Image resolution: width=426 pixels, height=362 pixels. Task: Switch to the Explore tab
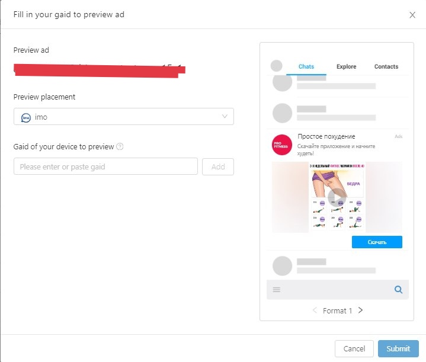346,66
